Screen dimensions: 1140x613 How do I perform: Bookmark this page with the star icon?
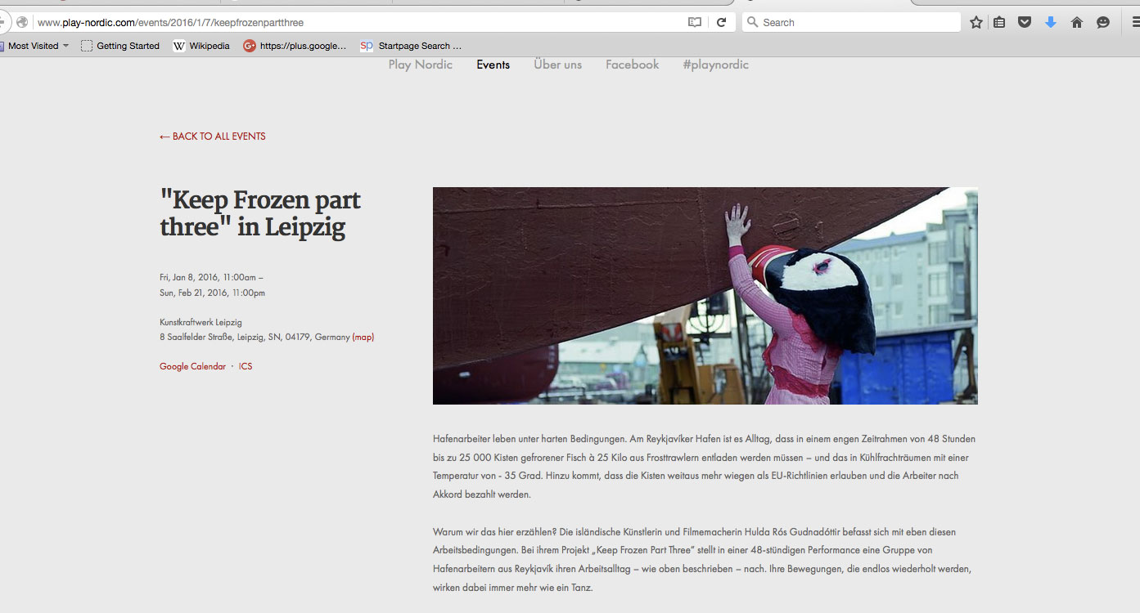pyautogui.click(x=976, y=23)
